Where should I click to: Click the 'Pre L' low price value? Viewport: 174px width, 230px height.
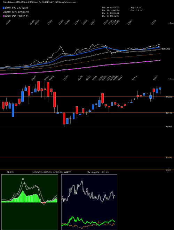(x=111, y=13)
